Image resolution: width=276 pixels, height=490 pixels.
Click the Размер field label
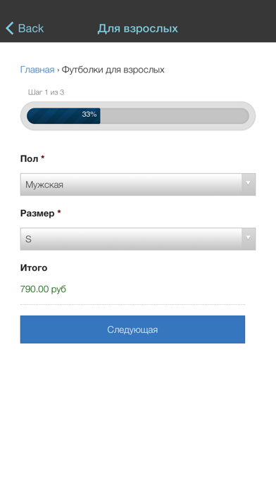pos(37,213)
